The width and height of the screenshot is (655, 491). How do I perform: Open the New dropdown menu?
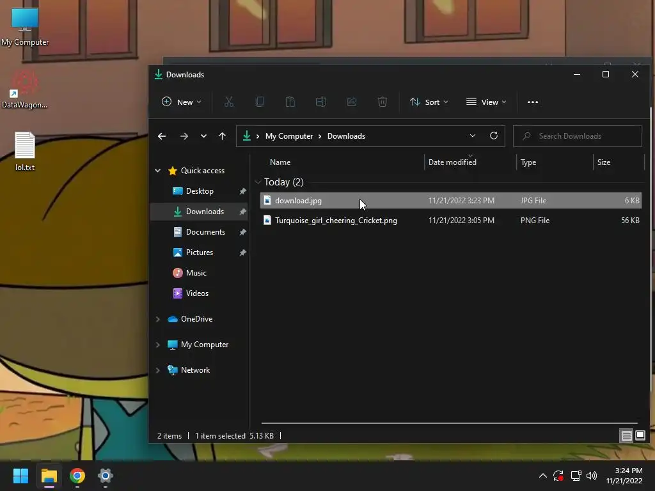[182, 102]
